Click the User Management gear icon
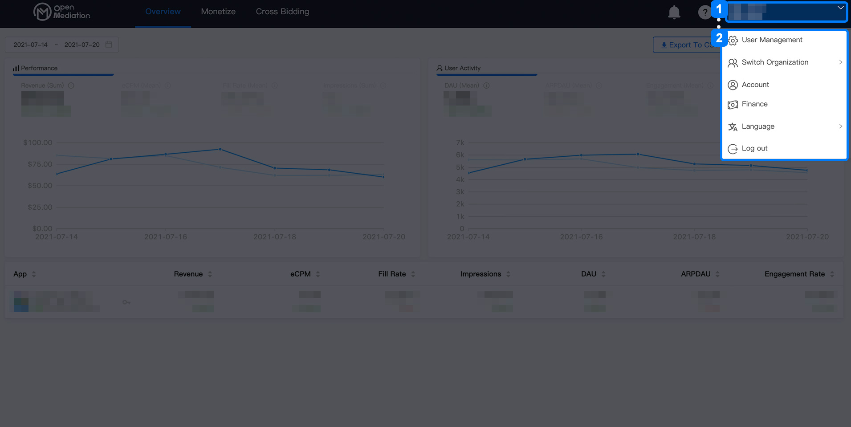This screenshot has height=427, width=851. [x=733, y=40]
